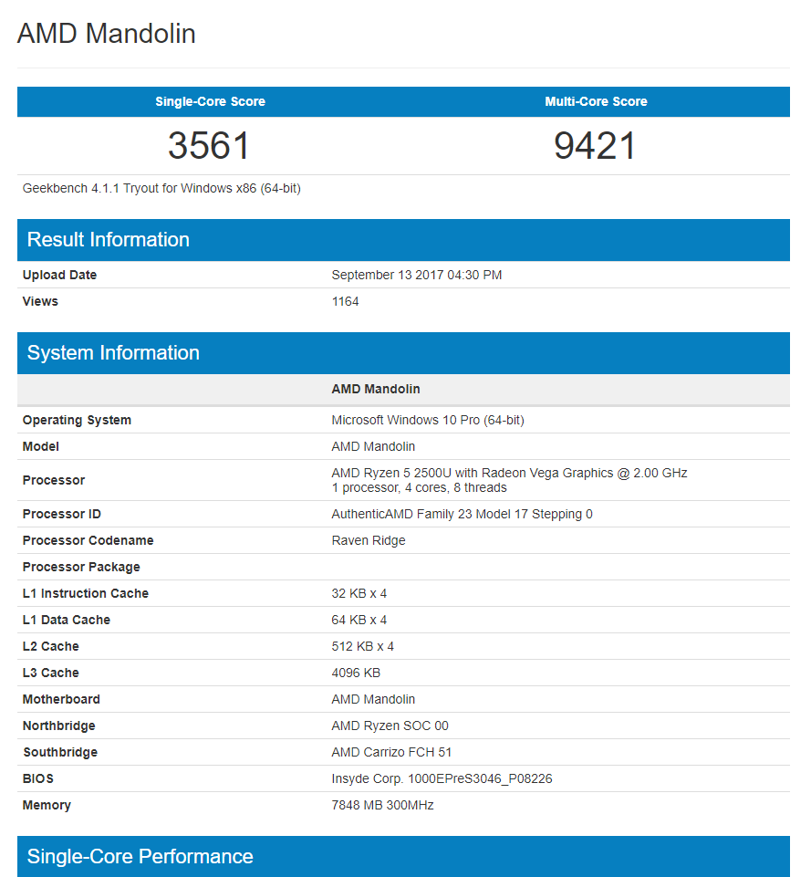This screenshot has width=811, height=877.
Task: Click the Processor Codename label
Action: tap(88, 540)
